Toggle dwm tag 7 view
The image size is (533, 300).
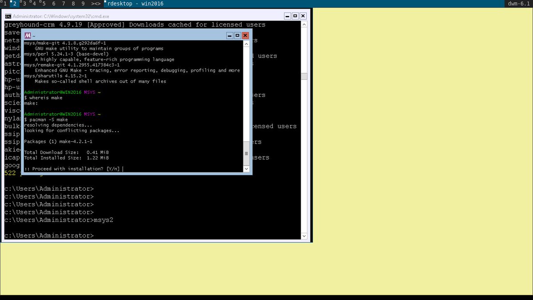coord(63,3)
